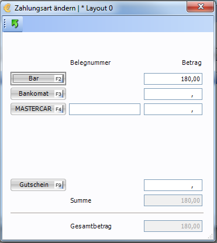Image resolution: width=217 pixels, height=243 pixels.
Task: Select the Bar F2 payment button
Action: click(x=38, y=79)
